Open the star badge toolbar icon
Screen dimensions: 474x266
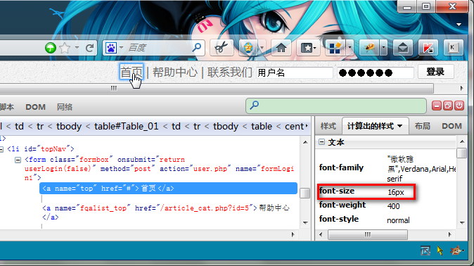tap(248, 48)
